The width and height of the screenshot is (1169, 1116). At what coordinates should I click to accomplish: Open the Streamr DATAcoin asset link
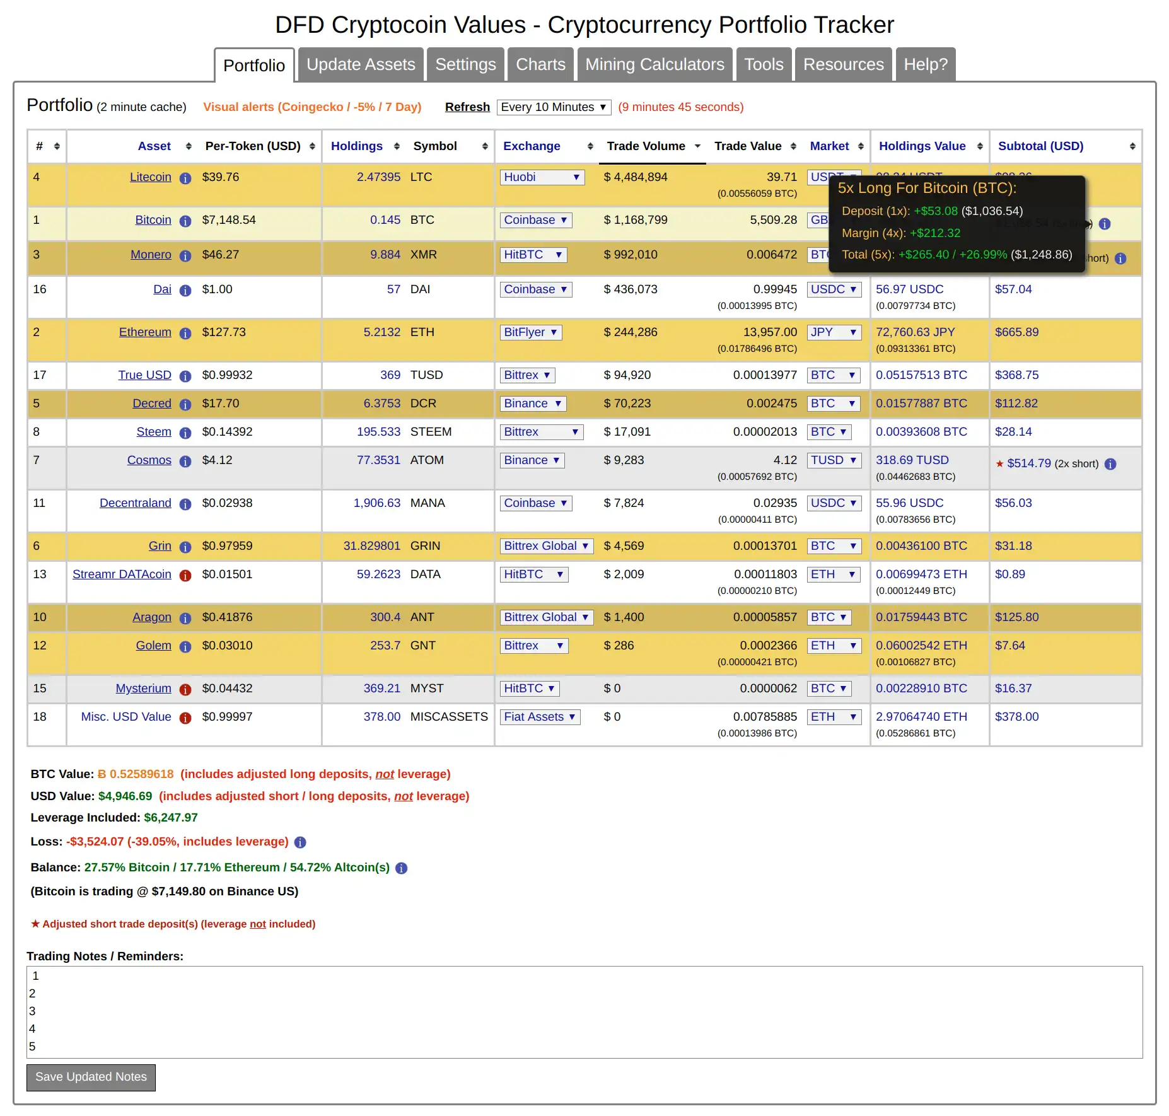pos(122,574)
